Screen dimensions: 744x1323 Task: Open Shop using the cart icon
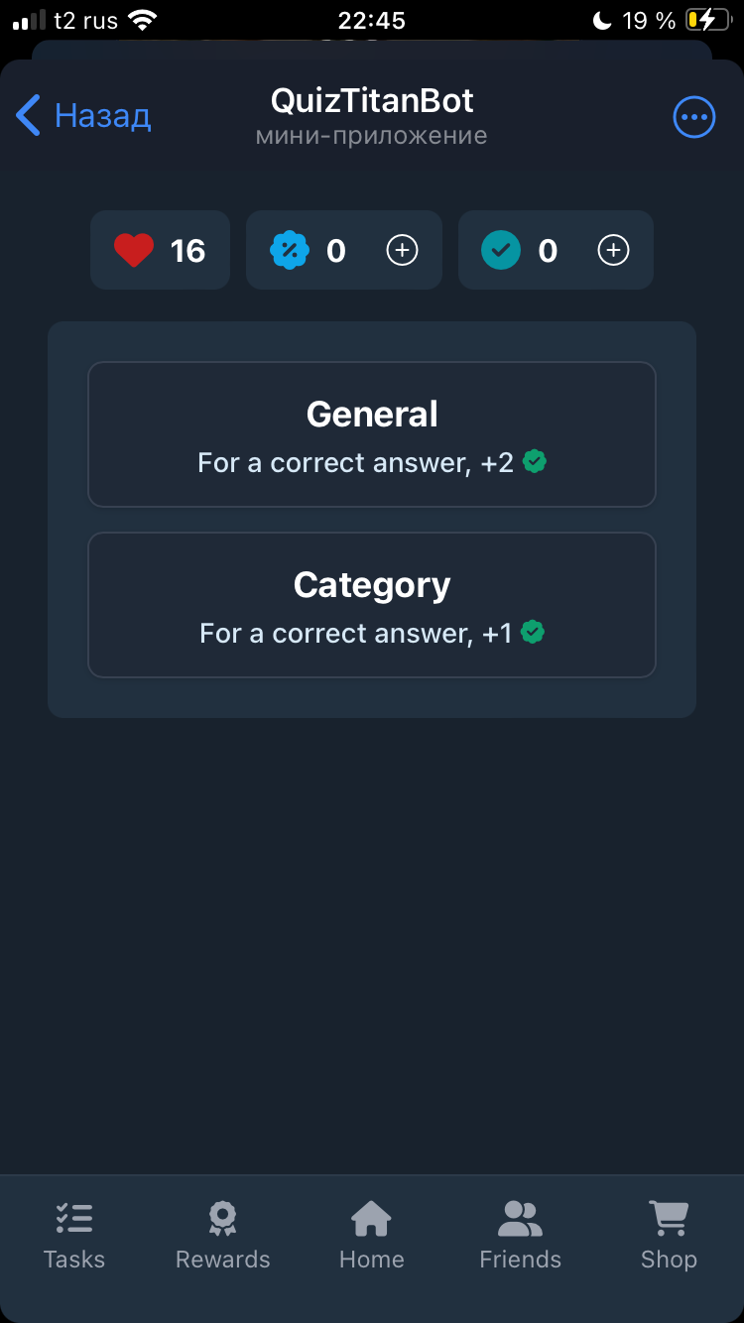coord(669,1218)
